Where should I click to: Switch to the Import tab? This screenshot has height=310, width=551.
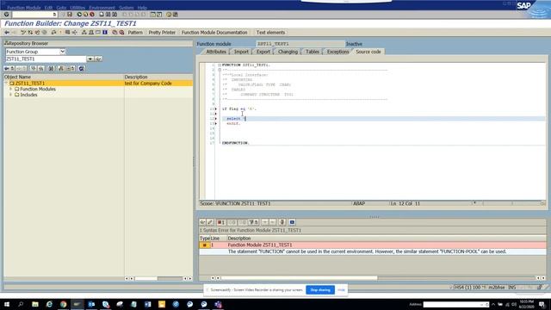point(241,52)
